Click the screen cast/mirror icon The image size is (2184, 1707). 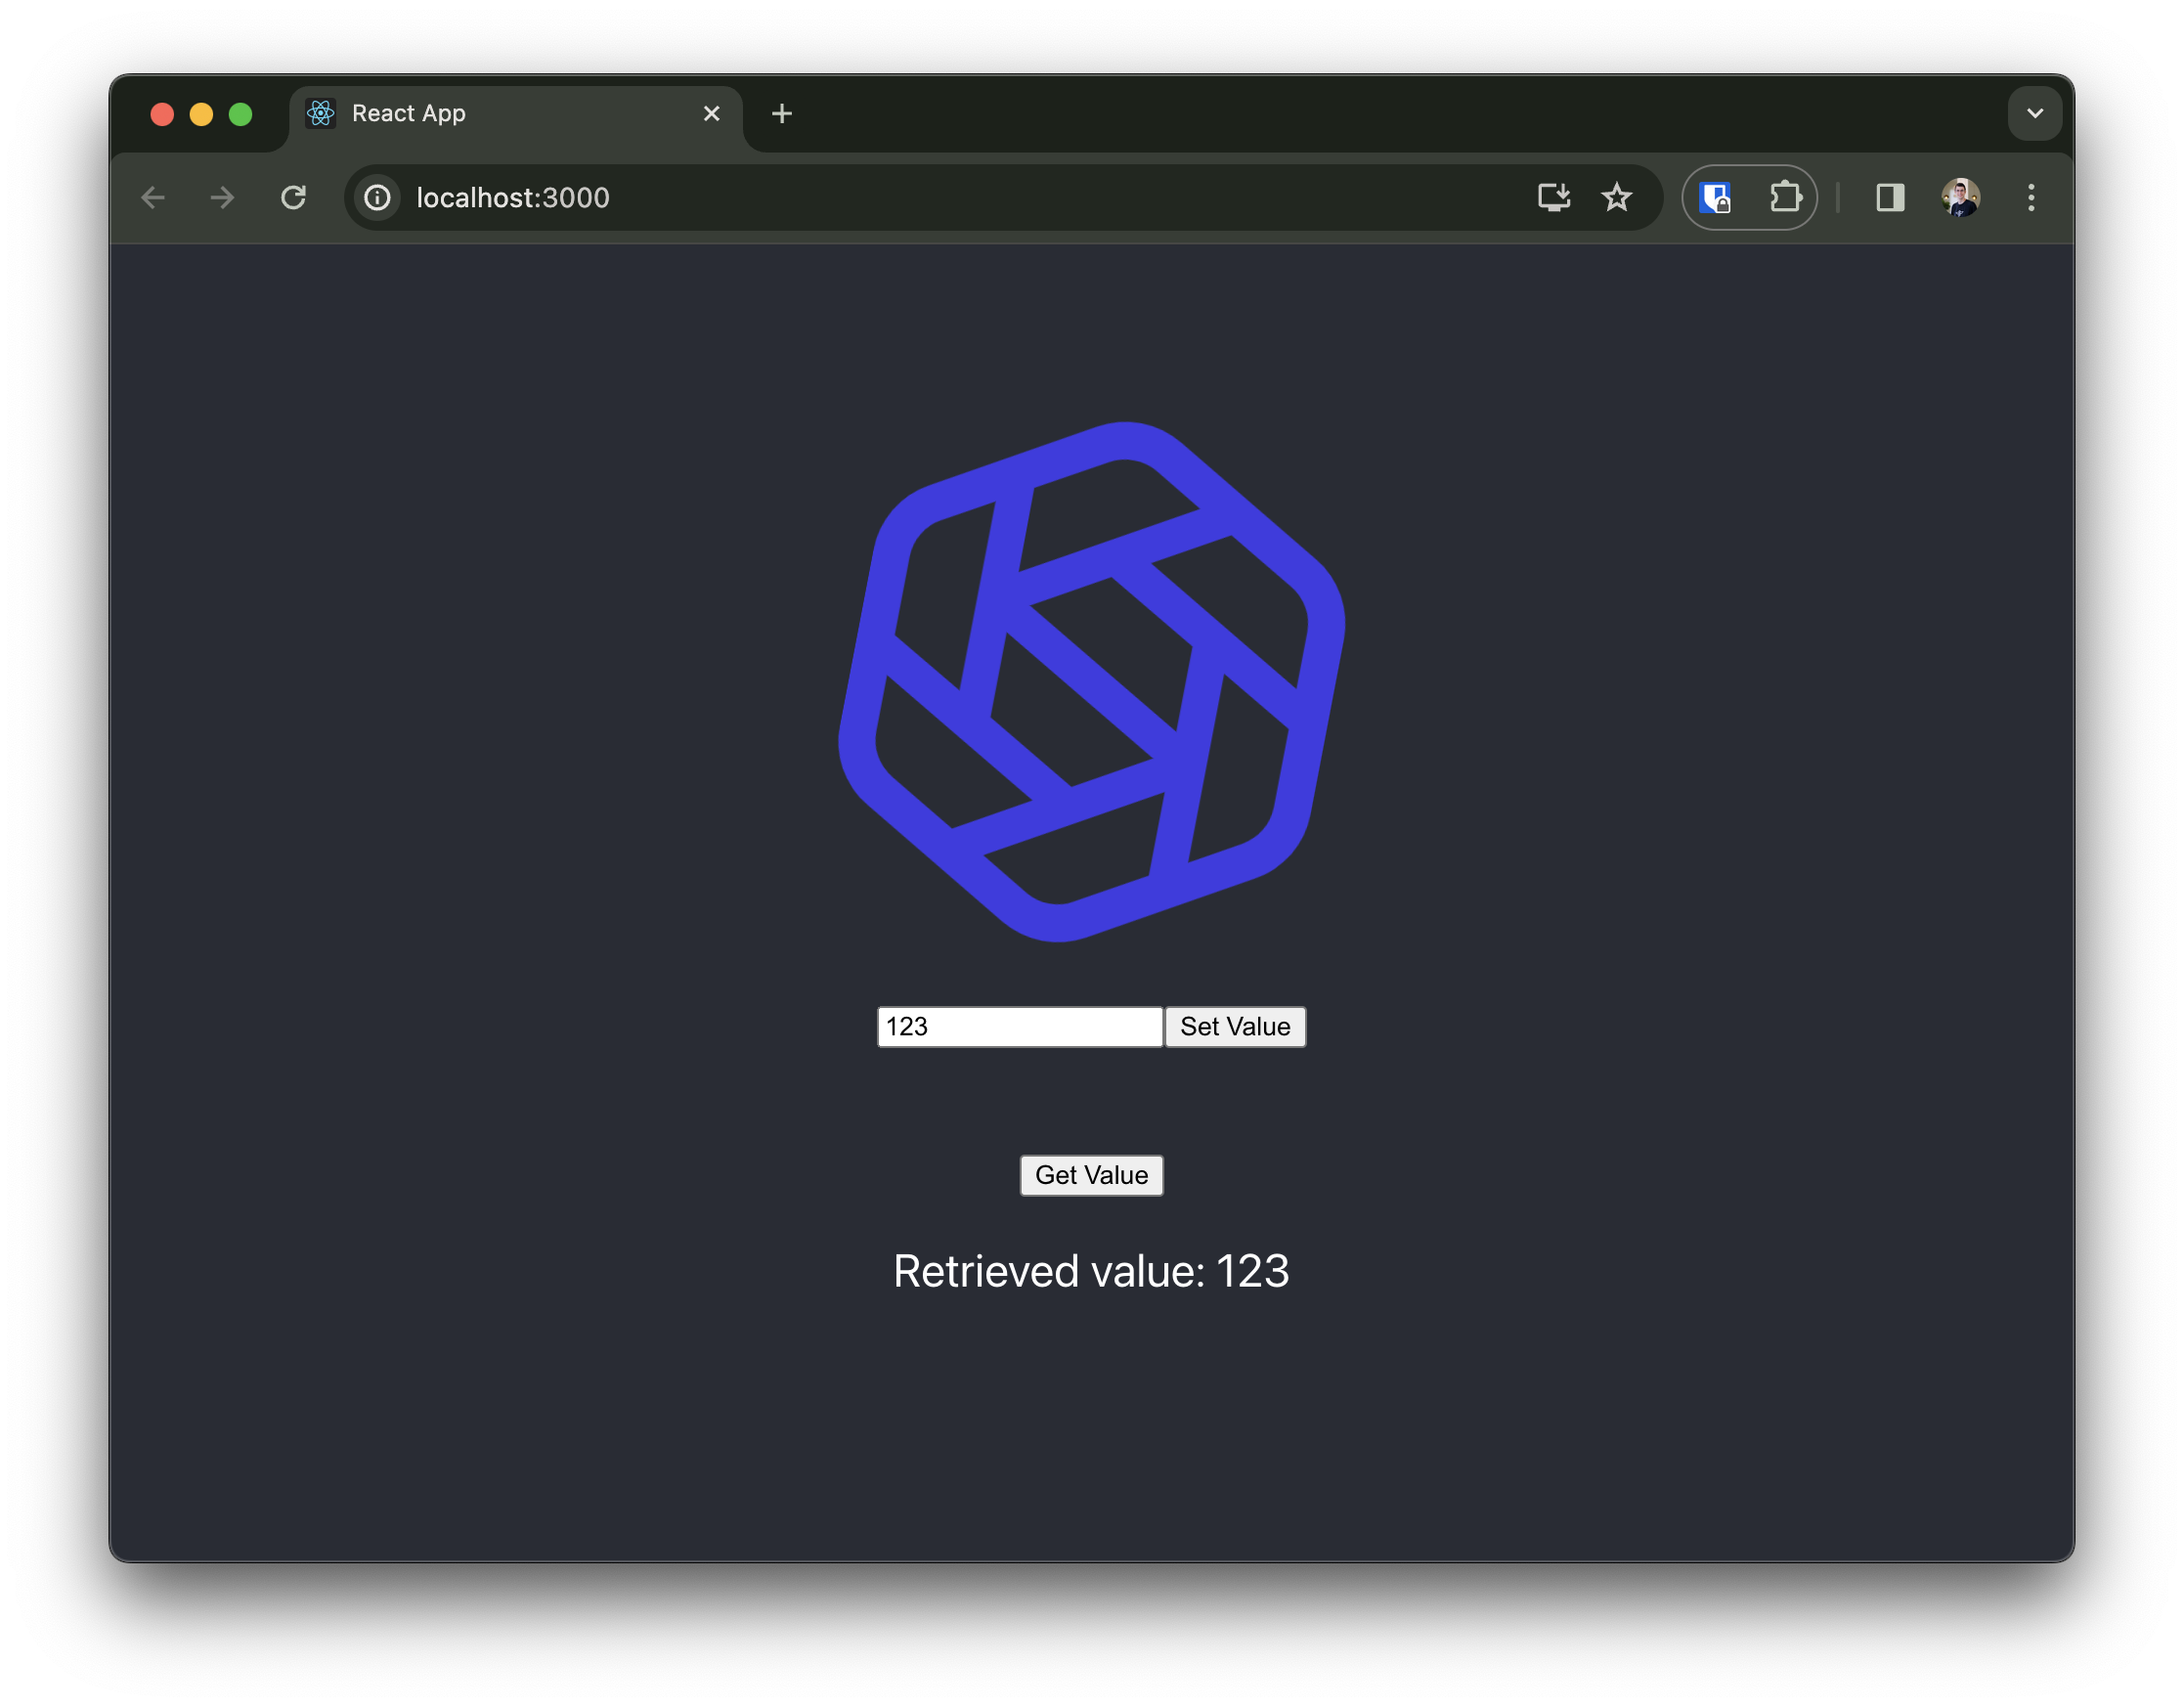coord(1554,197)
